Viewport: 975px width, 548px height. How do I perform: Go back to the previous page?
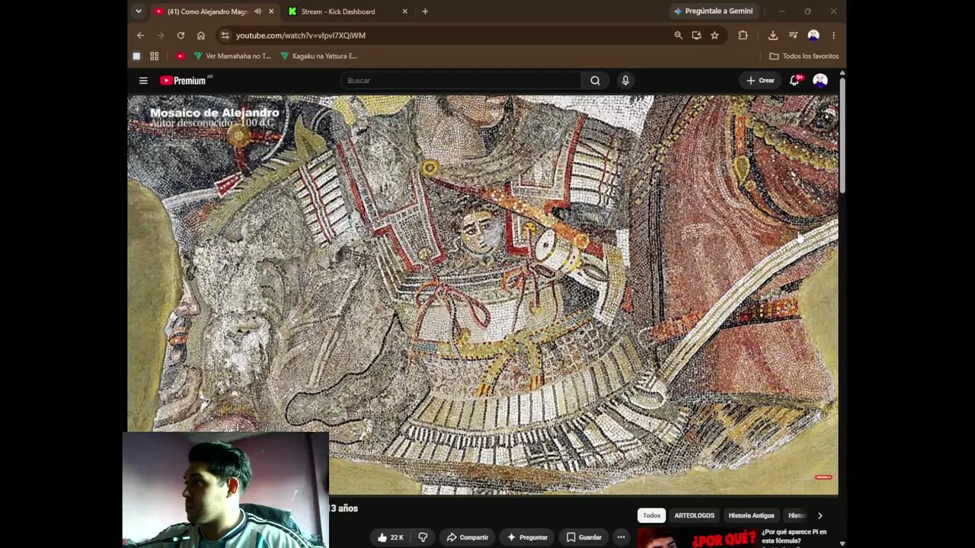(140, 35)
